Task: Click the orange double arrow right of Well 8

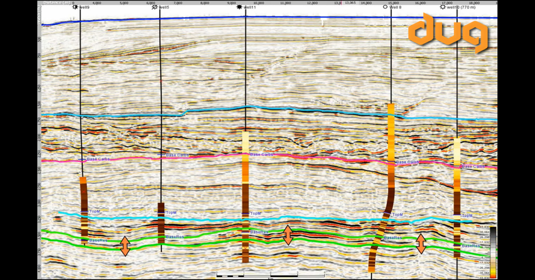Action: pos(421,243)
